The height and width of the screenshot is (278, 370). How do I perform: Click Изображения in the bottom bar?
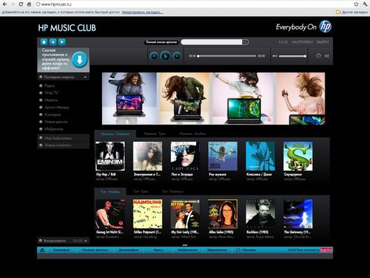(188, 250)
